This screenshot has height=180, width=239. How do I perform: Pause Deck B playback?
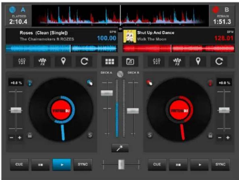pyautogui.click(x=178, y=165)
